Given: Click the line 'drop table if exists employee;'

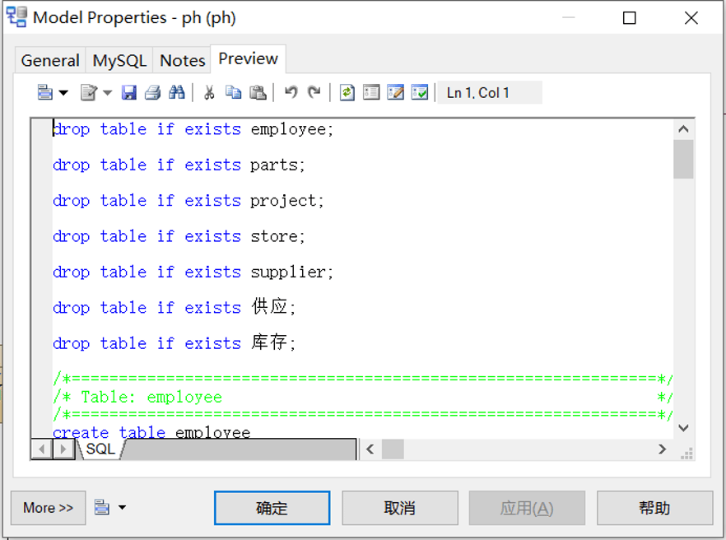Looking at the screenshot, I should 193,129.
